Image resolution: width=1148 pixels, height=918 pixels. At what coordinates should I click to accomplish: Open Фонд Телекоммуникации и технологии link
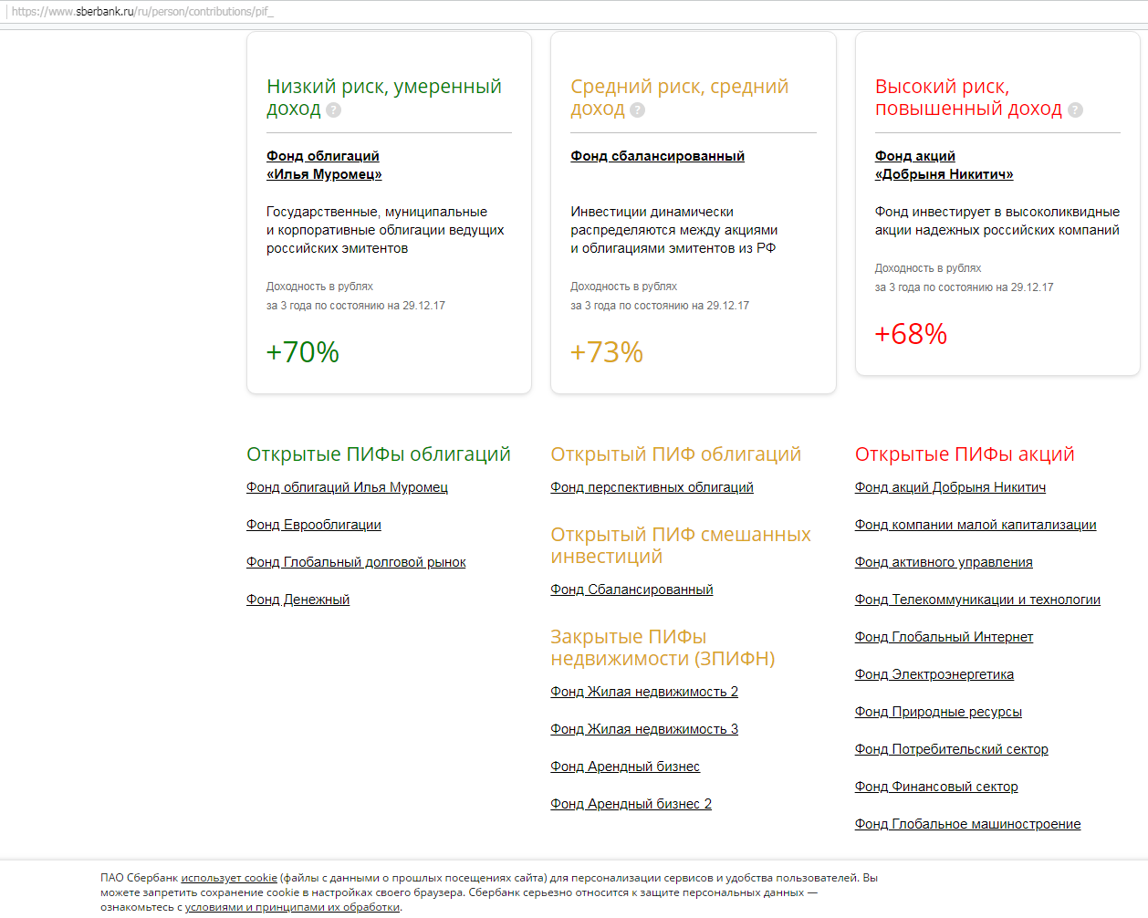tap(977, 600)
